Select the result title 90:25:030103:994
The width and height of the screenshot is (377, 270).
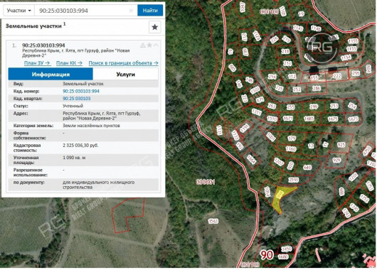(x=43, y=45)
